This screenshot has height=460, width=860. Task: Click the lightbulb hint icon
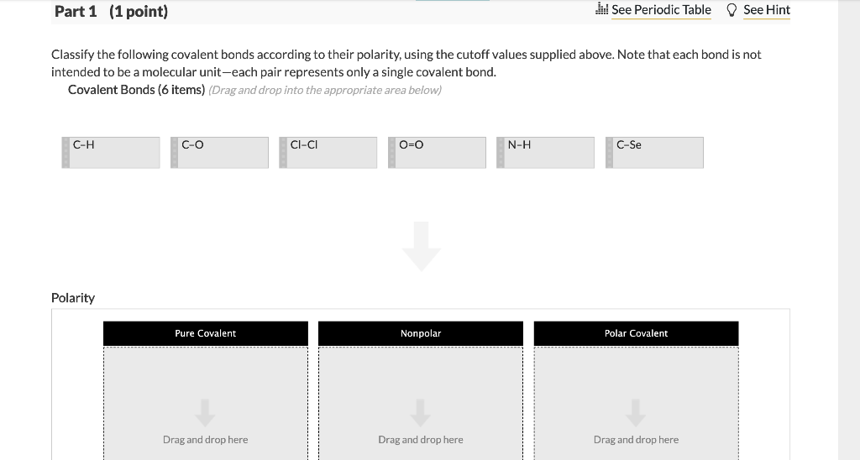[x=732, y=10]
